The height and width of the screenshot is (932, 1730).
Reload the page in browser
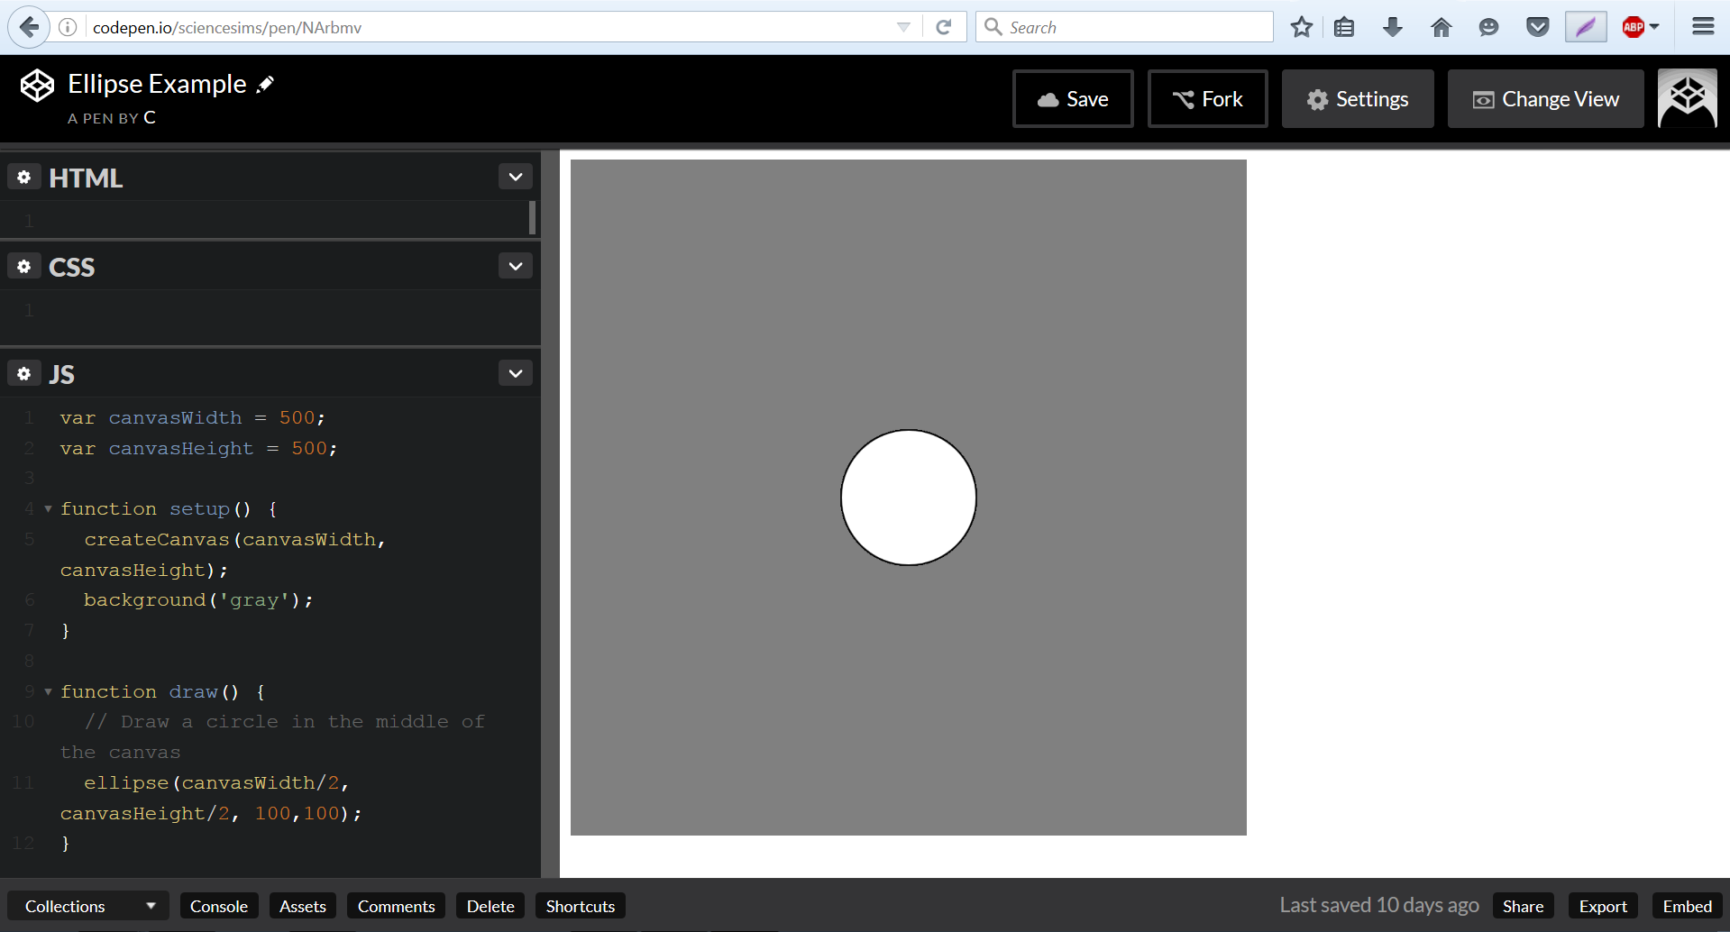pyautogui.click(x=944, y=27)
